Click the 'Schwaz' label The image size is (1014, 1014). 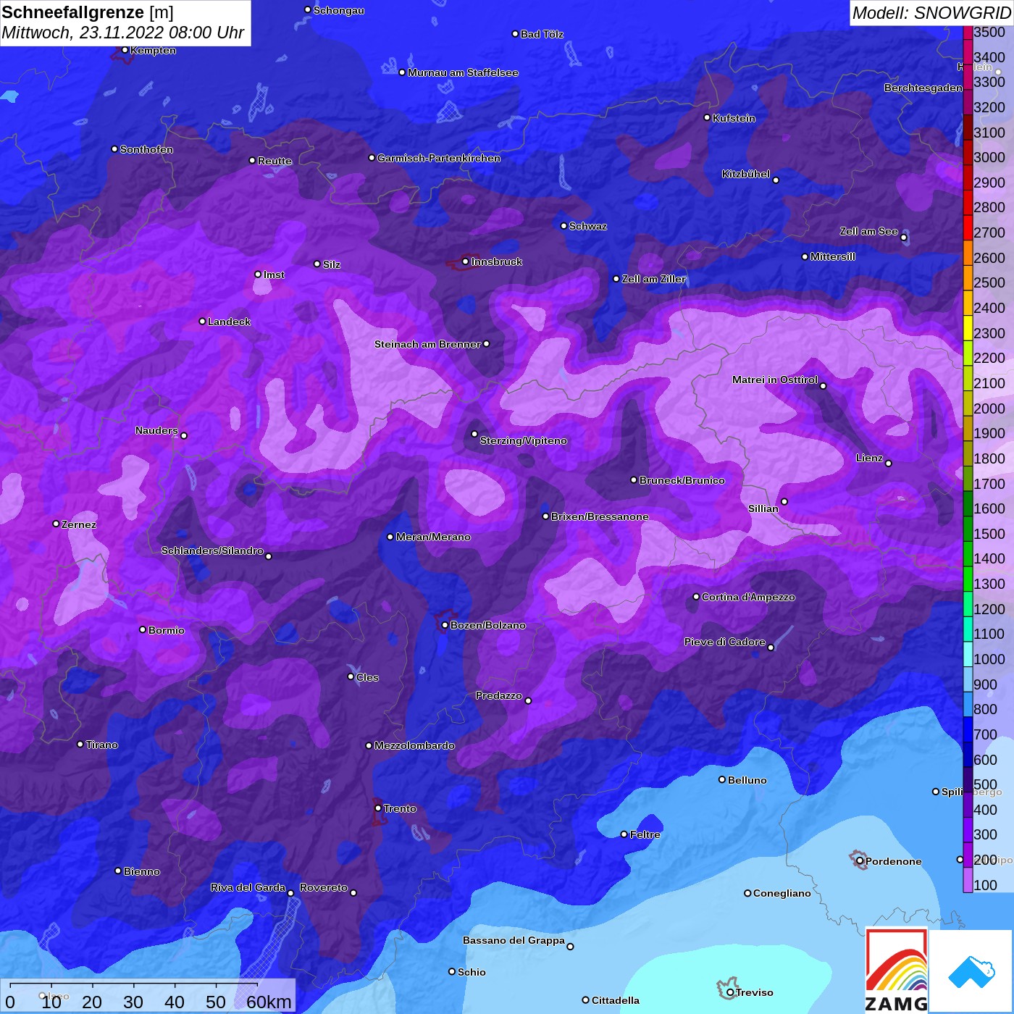coord(588,226)
